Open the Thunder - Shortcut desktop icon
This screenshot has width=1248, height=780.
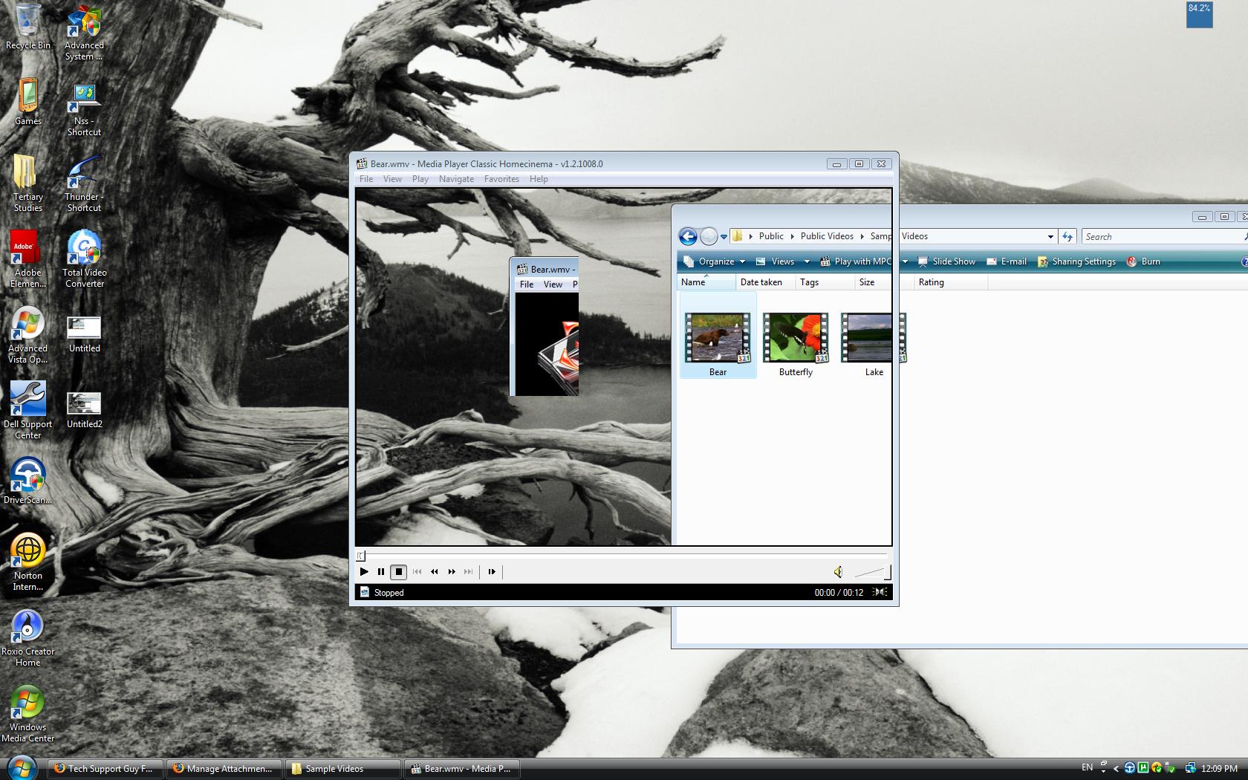[x=84, y=183]
